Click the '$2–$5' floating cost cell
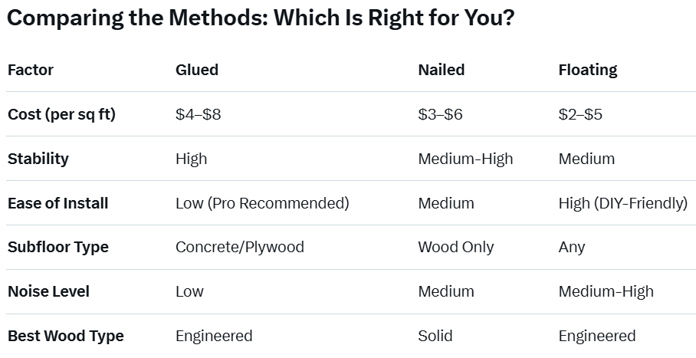This screenshot has width=696, height=358. point(580,114)
